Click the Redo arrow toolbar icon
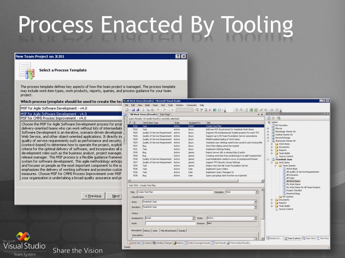This screenshot has height=258, width=345. (x=164, y=110)
